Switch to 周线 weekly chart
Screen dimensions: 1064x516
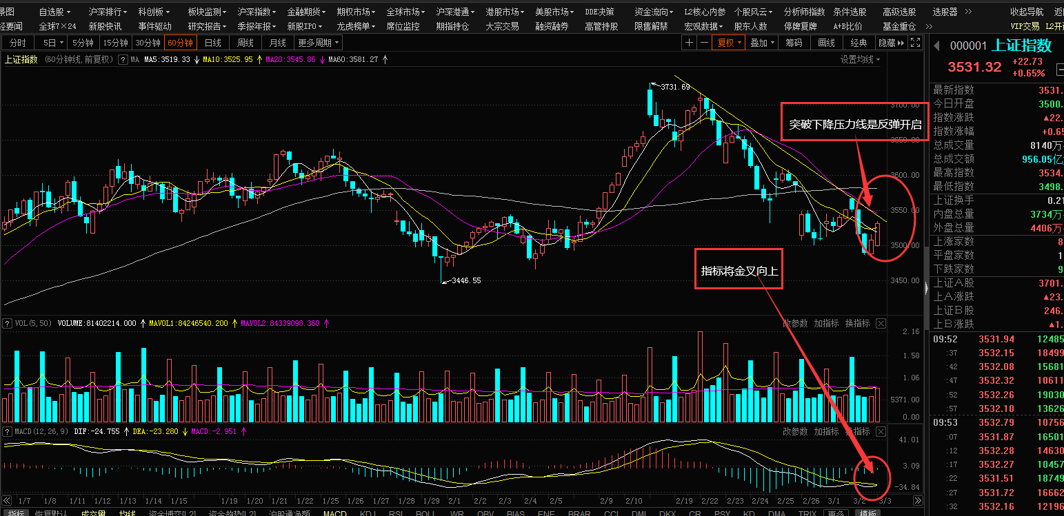click(245, 43)
